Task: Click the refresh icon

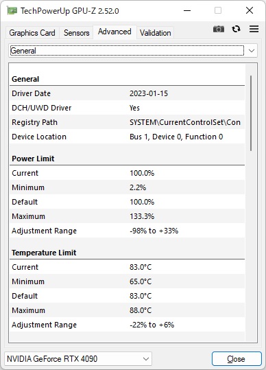Action: [x=236, y=29]
